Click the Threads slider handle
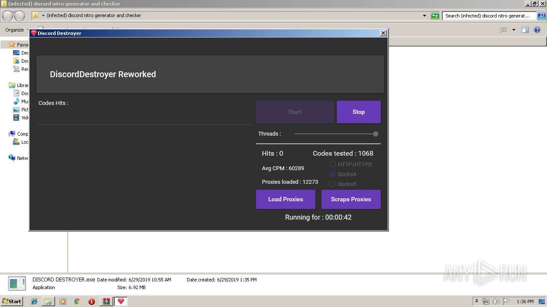 (376, 134)
